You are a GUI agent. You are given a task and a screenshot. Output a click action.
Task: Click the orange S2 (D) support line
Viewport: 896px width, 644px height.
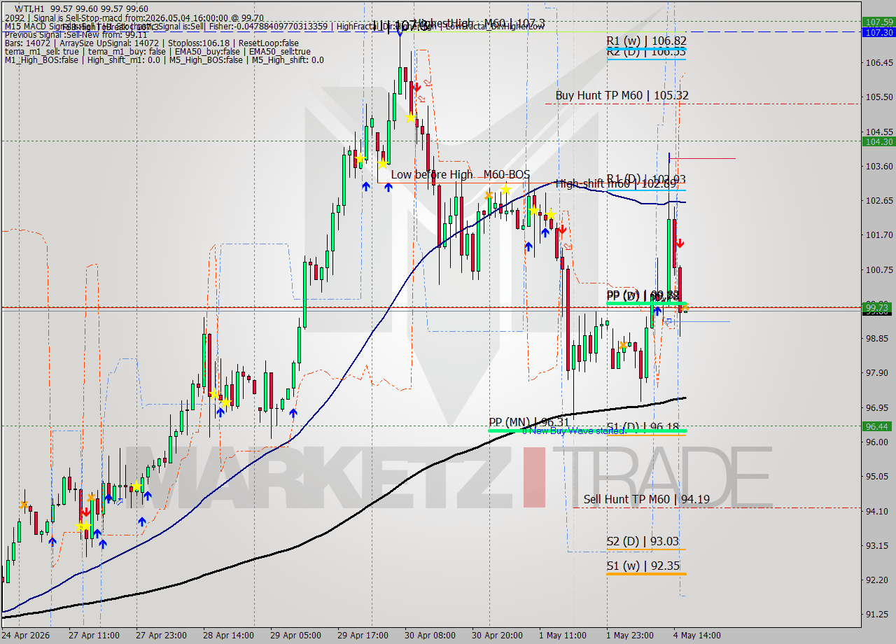point(646,549)
